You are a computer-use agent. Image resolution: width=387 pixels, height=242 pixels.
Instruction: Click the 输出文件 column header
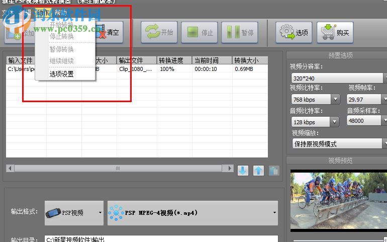click(x=137, y=60)
